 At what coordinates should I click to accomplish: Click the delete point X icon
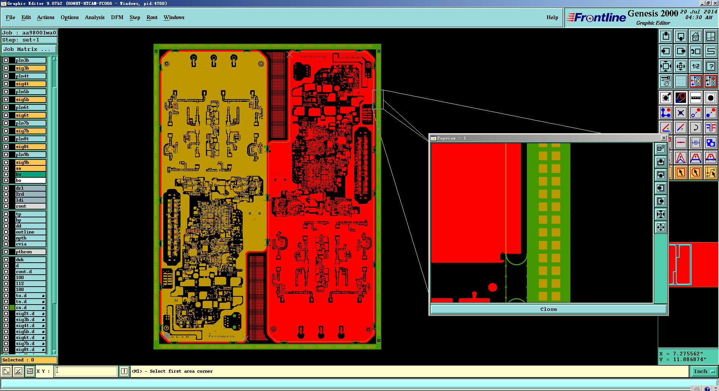(681, 113)
